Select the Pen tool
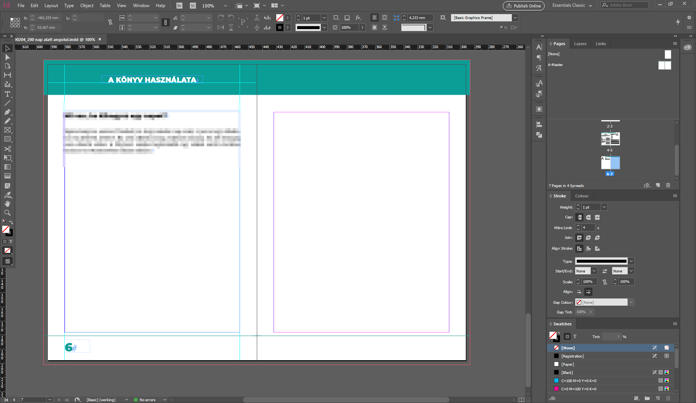Viewport: 696px width, 403px height. [x=7, y=112]
